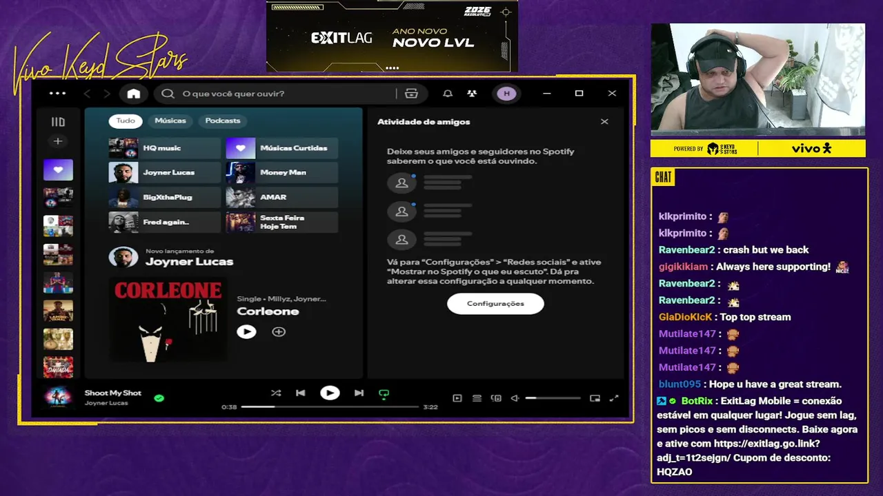The height and width of the screenshot is (496, 883).
Task: Open the profile avatar H menu
Action: click(507, 94)
